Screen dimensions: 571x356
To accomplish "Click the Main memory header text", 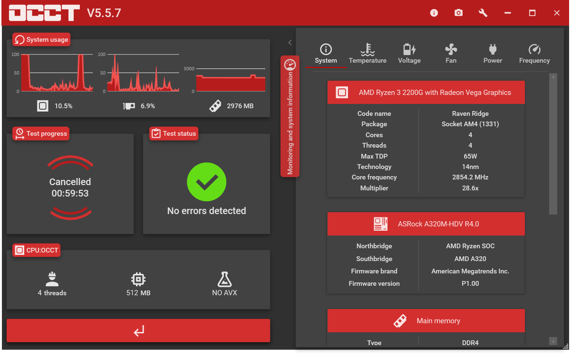I will (x=438, y=321).
